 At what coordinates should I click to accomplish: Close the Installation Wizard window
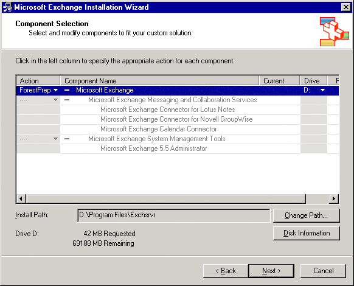click(x=346, y=7)
